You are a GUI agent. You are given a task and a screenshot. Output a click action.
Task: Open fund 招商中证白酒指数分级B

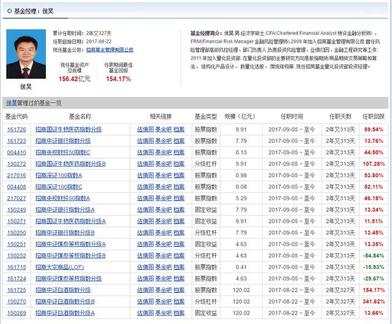[65, 302]
